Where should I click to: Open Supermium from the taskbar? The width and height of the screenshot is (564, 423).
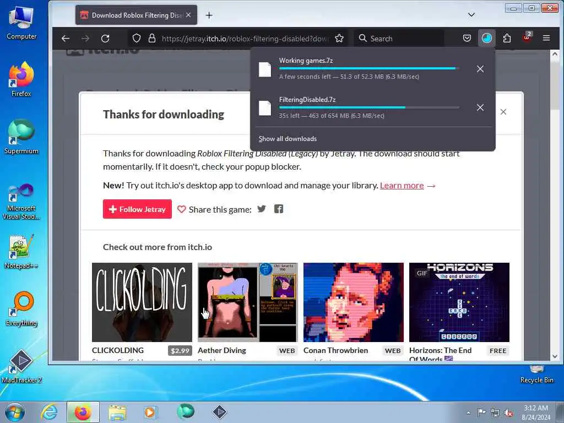(185, 412)
